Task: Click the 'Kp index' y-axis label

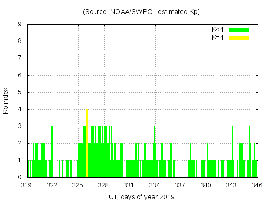Action: click(6, 101)
